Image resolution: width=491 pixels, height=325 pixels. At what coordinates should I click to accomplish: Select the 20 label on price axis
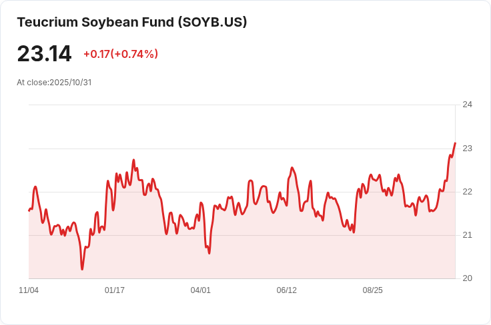click(x=467, y=278)
